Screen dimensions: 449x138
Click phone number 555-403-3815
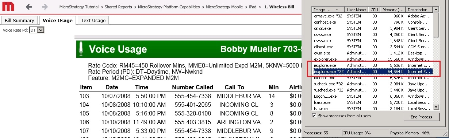(193, 122)
